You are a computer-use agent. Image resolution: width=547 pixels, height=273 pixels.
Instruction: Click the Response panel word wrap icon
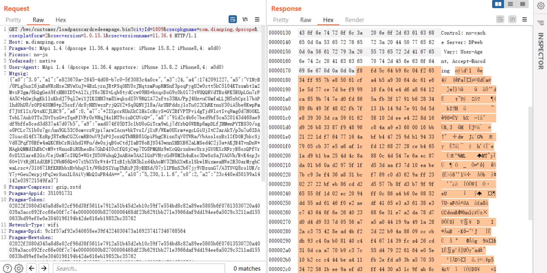(x=500, y=19)
